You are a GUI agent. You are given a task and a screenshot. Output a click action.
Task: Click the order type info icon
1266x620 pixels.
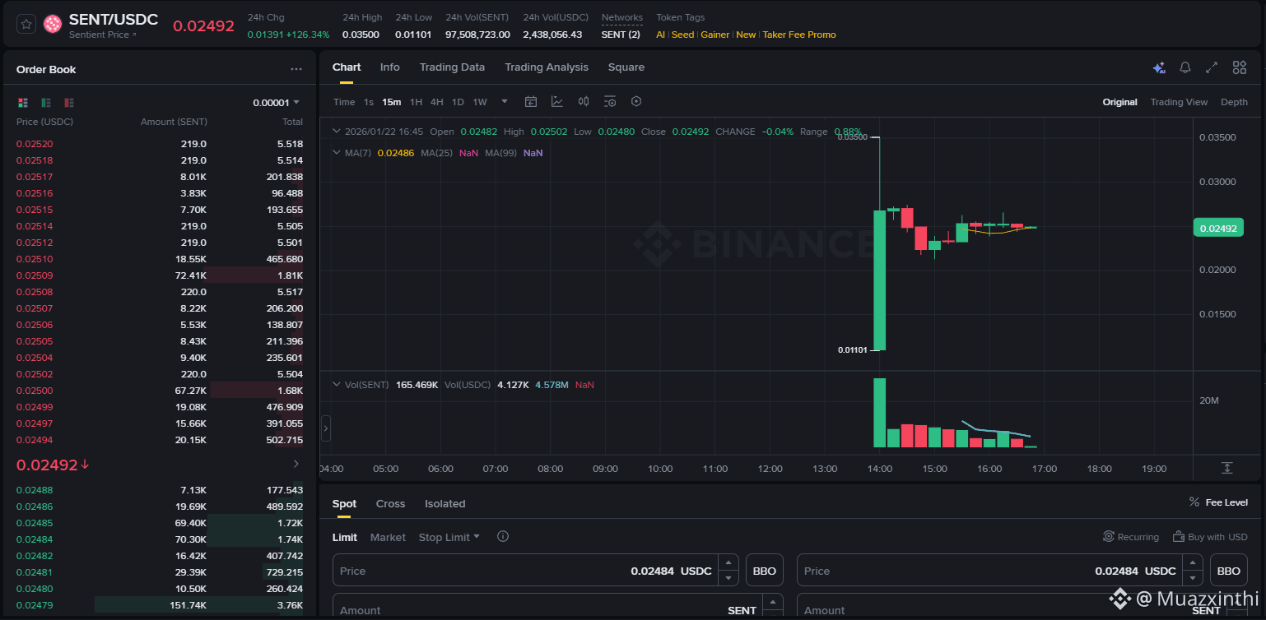point(503,536)
